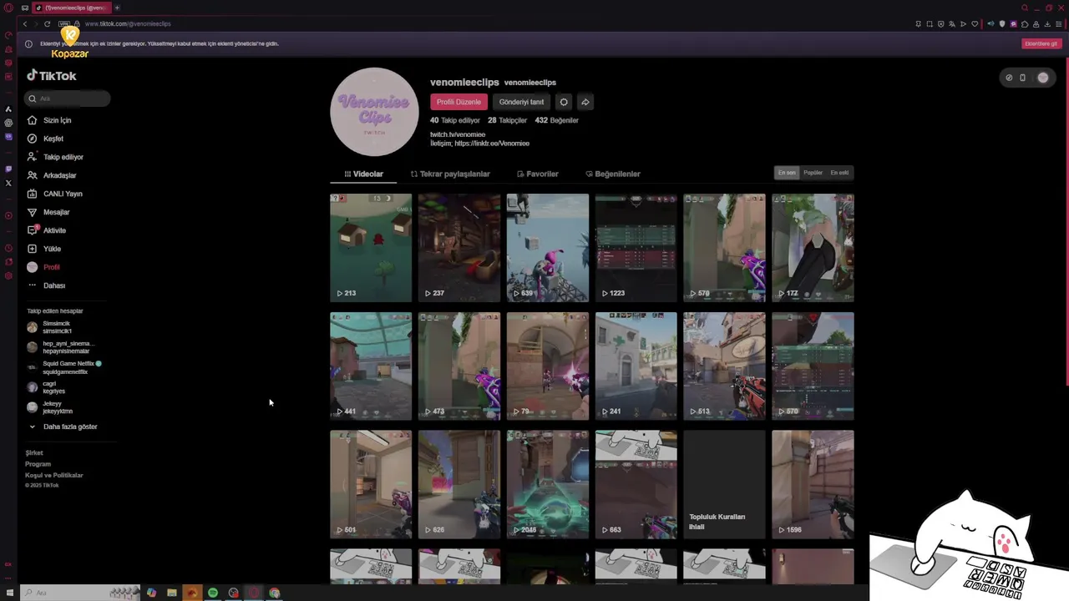The width and height of the screenshot is (1069, 601).
Task: Open Jekeyy followed account
Action: [52, 407]
